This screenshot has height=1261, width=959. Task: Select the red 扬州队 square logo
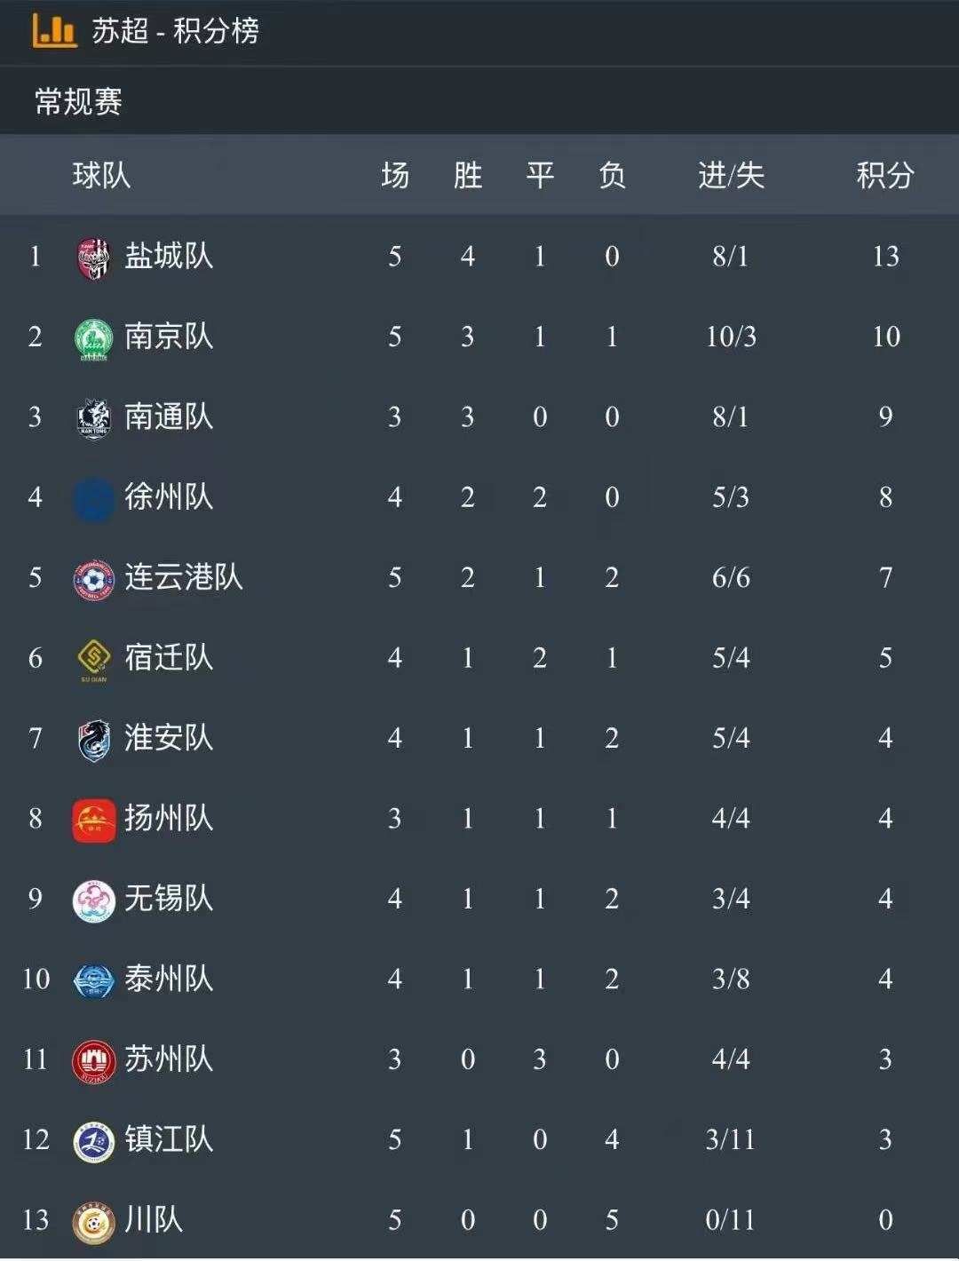[x=93, y=821]
